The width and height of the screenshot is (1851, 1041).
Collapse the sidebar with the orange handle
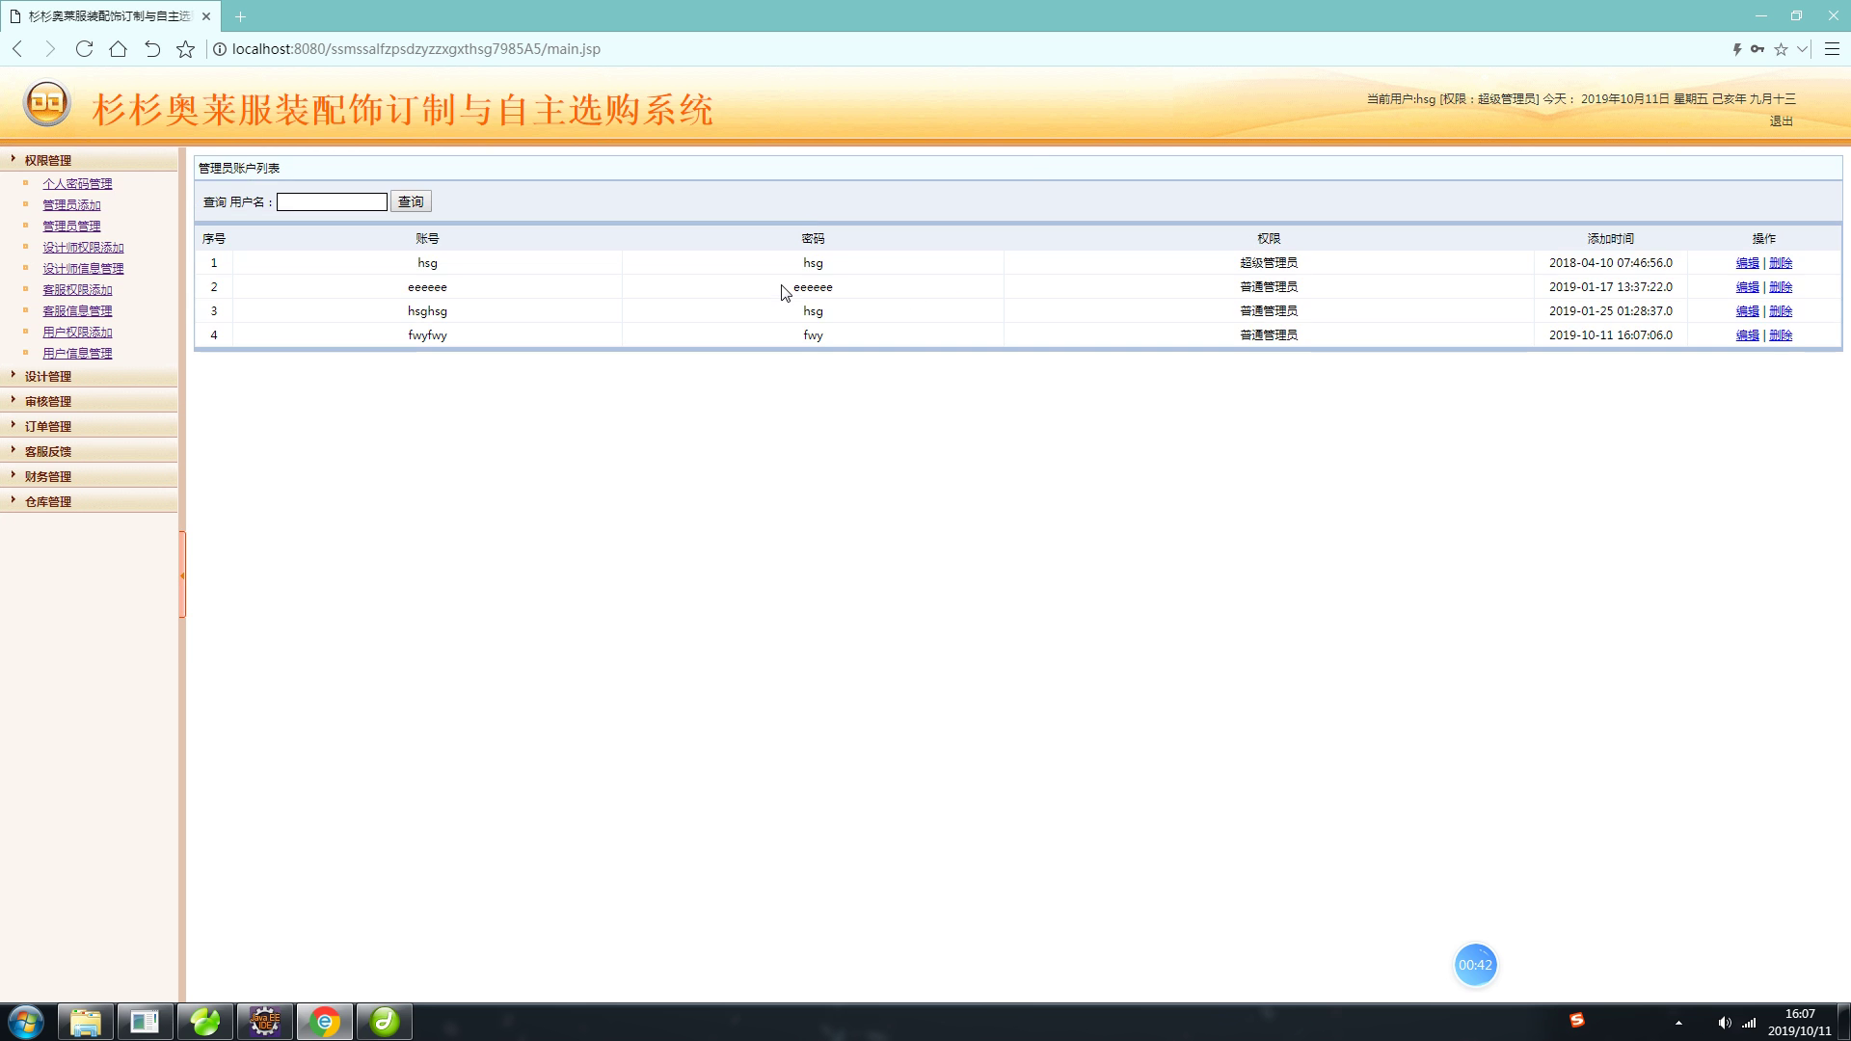(x=182, y=575)
